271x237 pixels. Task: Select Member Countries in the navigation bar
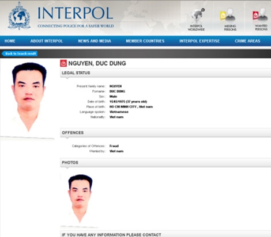pyautogui.click(x=145, y=41)
